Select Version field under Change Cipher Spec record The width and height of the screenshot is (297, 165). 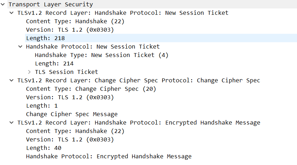pyautogui.click(x=70, y=97)
